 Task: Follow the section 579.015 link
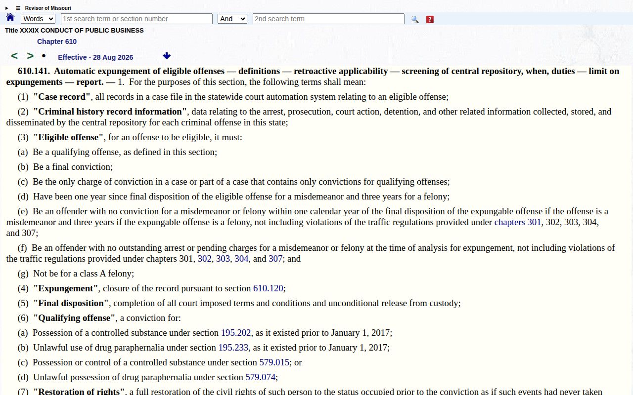(274, 362)
